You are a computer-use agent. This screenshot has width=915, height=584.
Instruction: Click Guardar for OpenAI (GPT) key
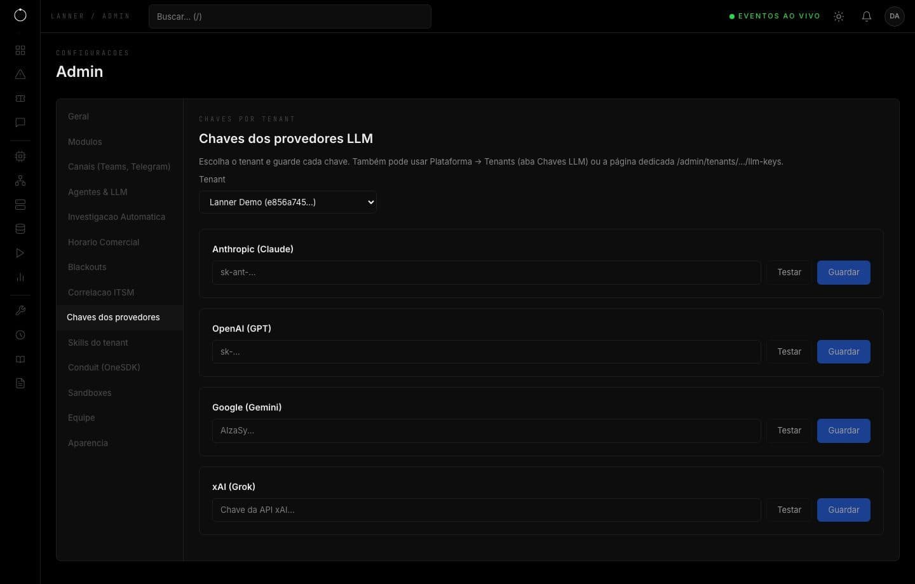[x=844, y=351]
